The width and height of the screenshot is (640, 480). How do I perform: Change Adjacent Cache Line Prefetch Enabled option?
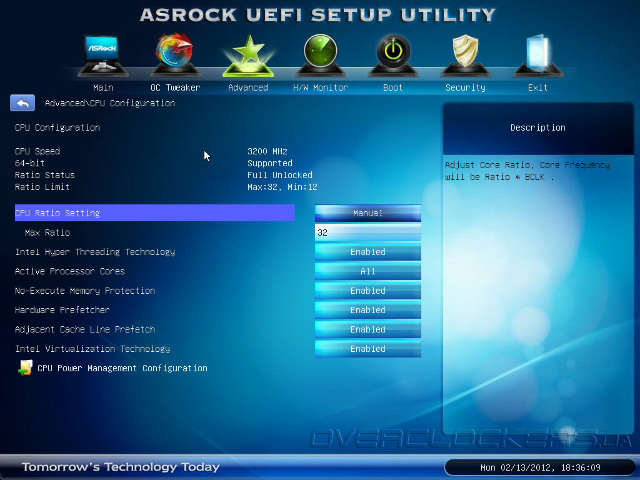point(367,329)
